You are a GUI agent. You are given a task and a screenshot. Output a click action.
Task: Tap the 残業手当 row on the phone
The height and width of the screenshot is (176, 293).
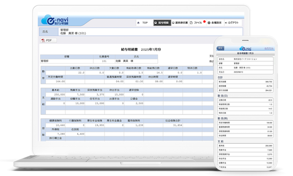point(245,150)
